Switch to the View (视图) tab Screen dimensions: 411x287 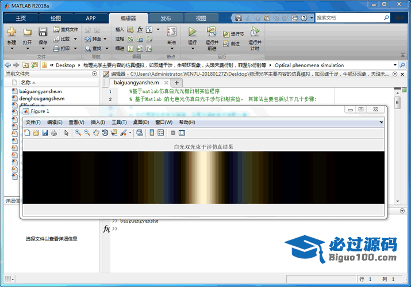click(x=201, y=18)
